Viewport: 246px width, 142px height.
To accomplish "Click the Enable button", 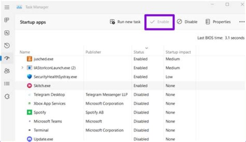I will [x=160, y=22].
